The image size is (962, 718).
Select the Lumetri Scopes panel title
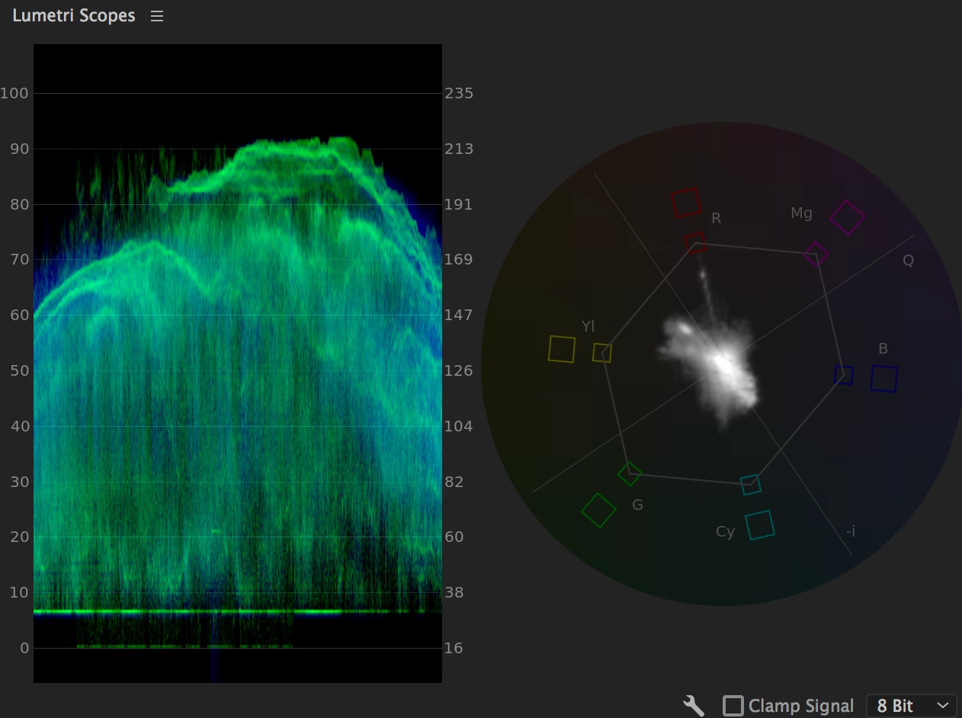[x=74, y=15]
